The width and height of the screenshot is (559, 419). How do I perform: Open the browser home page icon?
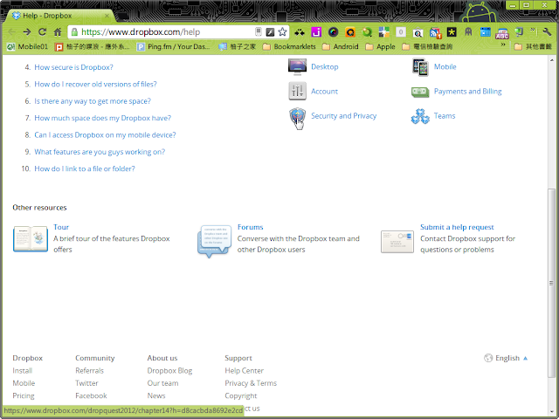click(x=58, y=32)
